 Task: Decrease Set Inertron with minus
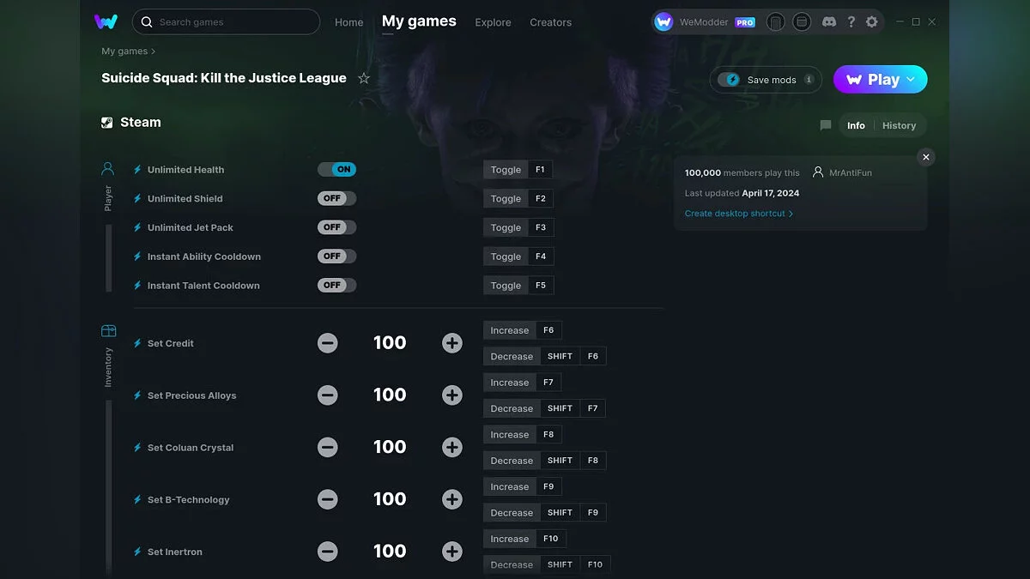(x=327, y=552)
